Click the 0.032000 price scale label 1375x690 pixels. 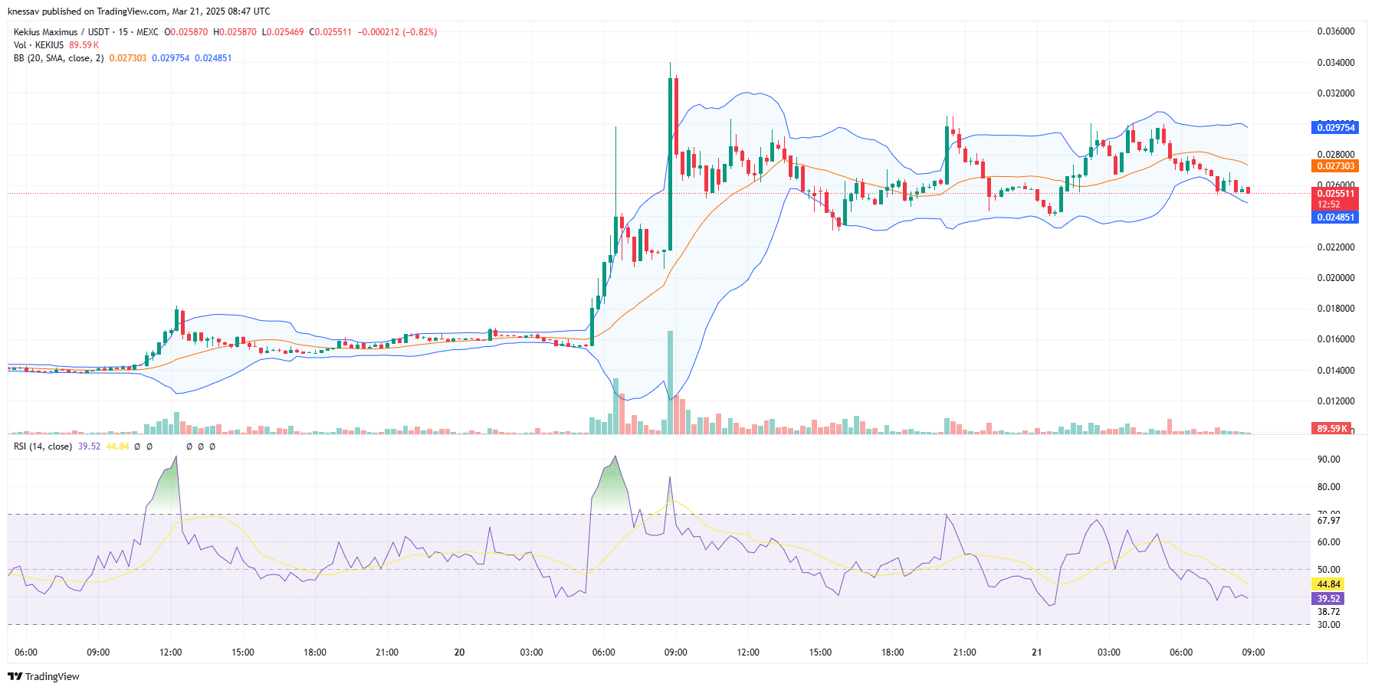[x=1336, y=93]
